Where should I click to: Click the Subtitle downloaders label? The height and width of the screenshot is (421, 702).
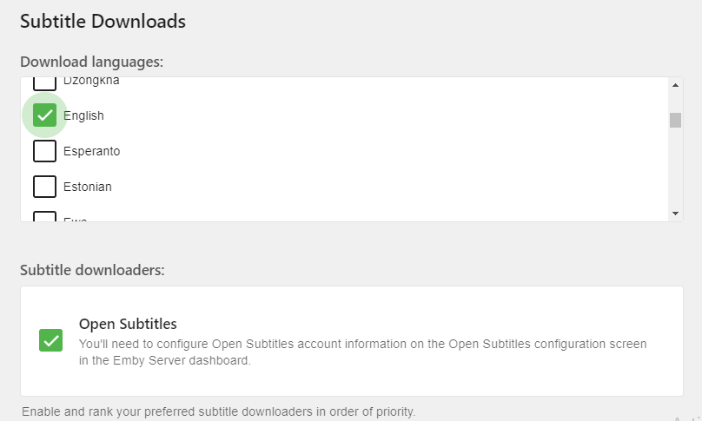[92, 270]
